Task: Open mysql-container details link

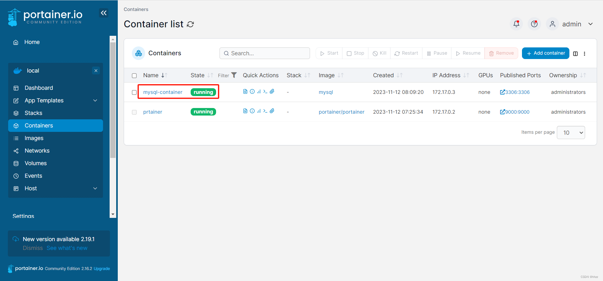Action: click(163, 92)
